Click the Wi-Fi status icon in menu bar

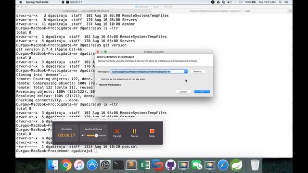[241, 2]
